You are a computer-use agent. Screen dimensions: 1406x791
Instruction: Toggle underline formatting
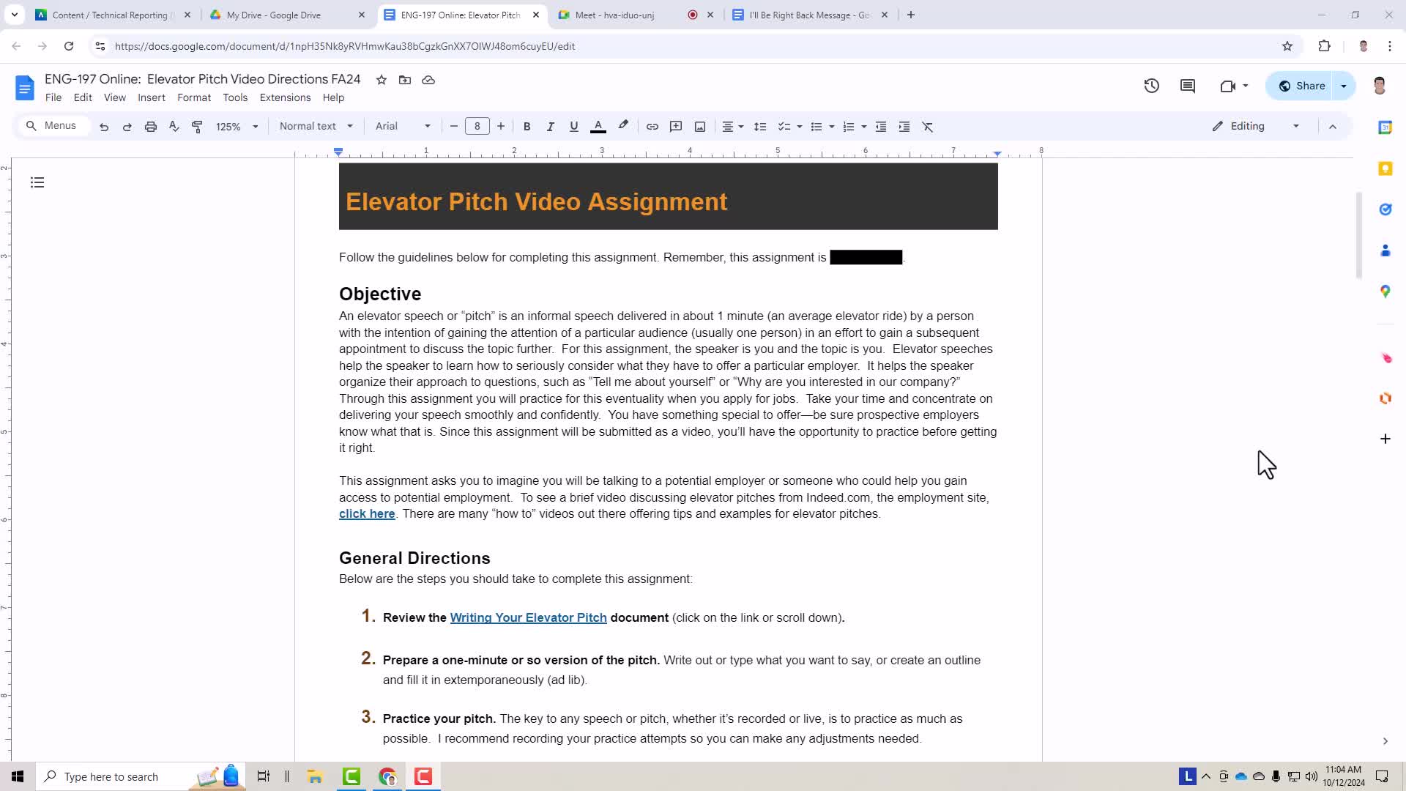tap(573, 127)
